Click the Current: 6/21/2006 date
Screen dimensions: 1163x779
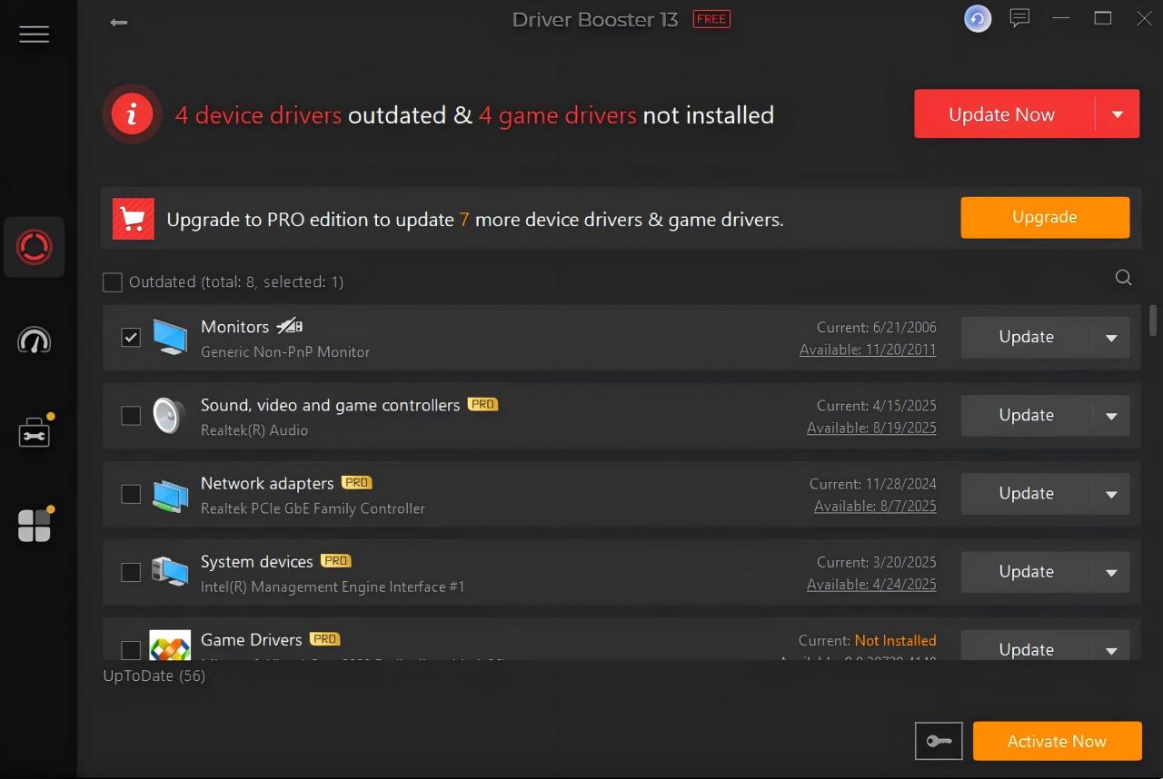(876, 327)
